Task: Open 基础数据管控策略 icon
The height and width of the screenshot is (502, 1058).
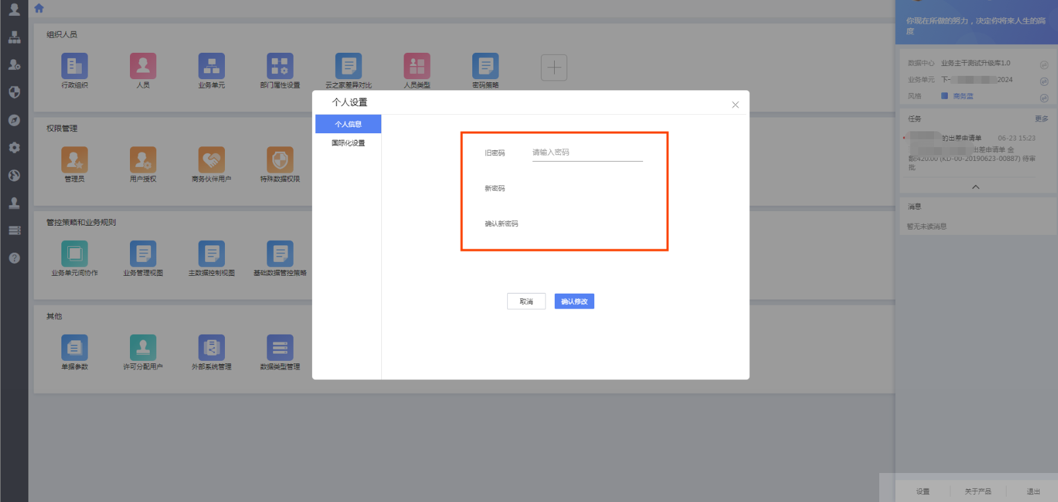Action: [280, 254]
